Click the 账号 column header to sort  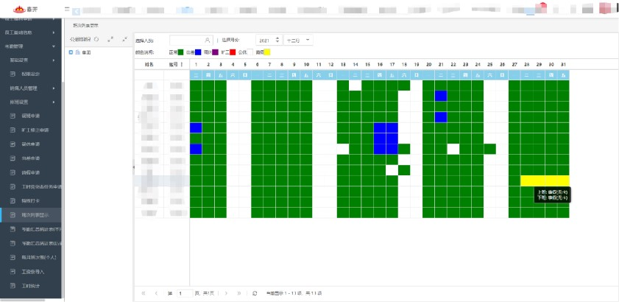[174, 65]
